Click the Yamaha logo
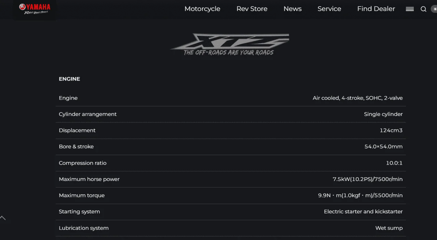 click(x=35, y=9)
